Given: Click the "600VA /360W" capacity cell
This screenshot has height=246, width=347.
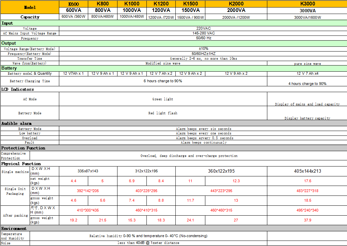Looking at the screenshot, I should 74,17.
